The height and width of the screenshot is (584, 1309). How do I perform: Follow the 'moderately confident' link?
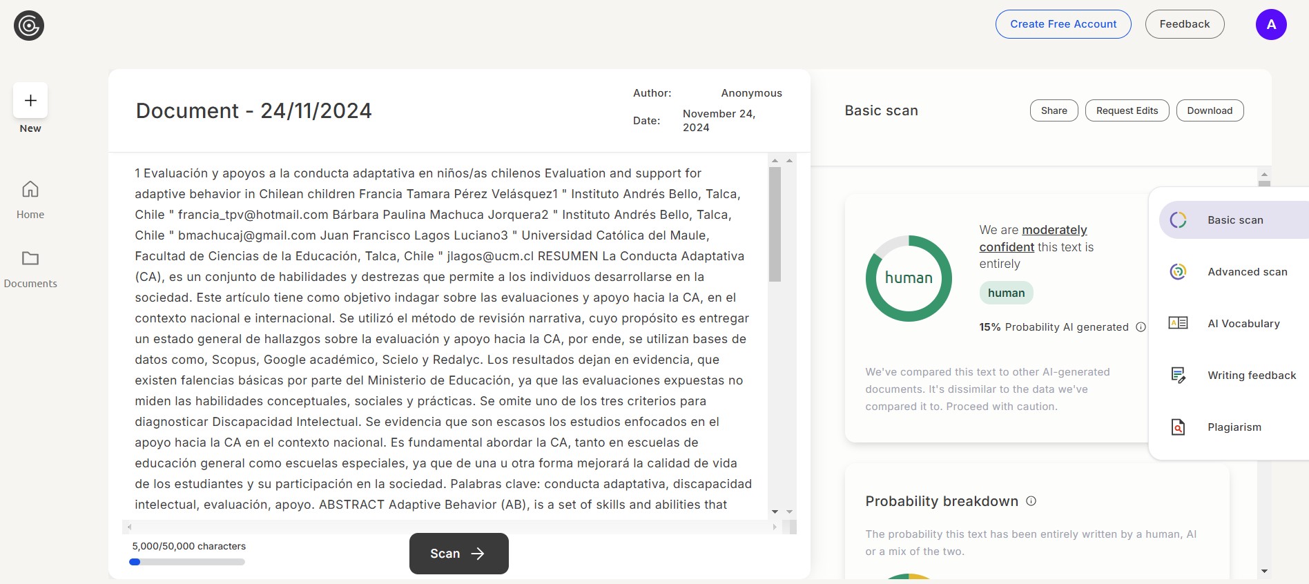point(1034,238)
